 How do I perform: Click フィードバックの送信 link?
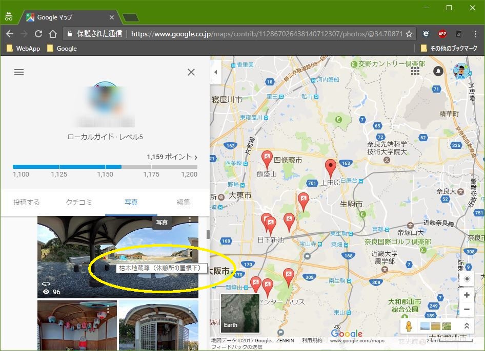237,347
